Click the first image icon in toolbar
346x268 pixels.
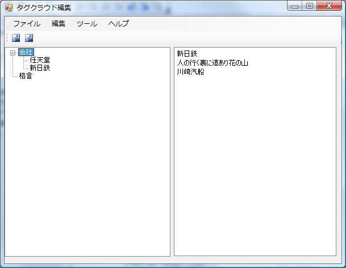point(16,38)
